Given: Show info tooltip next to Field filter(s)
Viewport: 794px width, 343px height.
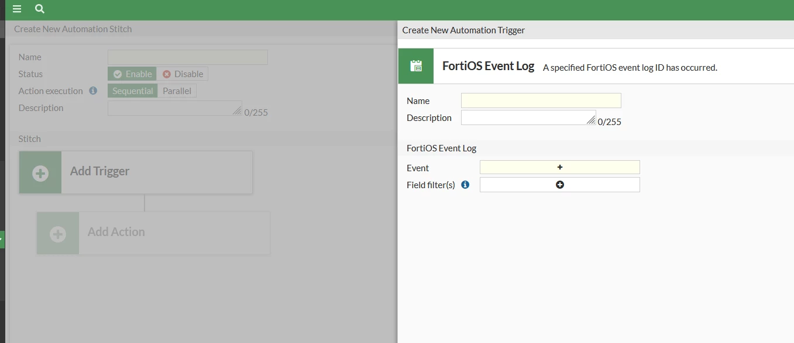Looking at the screenshot, I should [465, 185].
